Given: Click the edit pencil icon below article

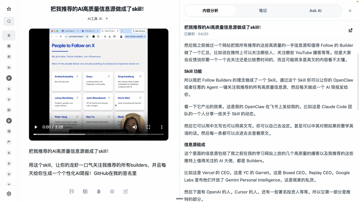Looking at the screenshot, I should click(x=126, y=191).
